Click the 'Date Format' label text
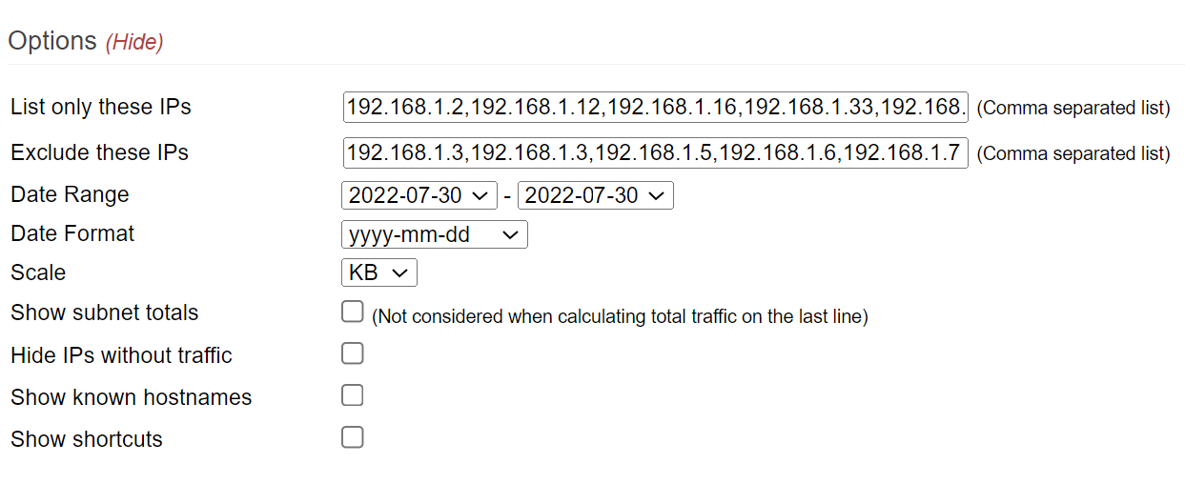Screen dimensions: 1185x484 click(x=72, y=233)
